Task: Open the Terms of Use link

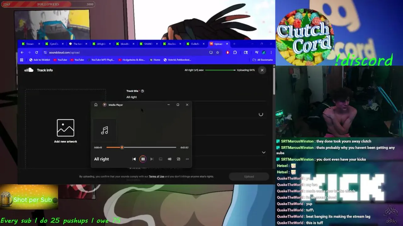Action: pos(156,176)
